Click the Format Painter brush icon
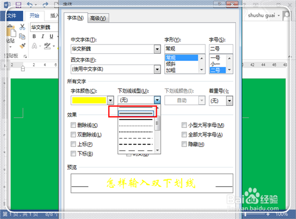 pos(22,46)
